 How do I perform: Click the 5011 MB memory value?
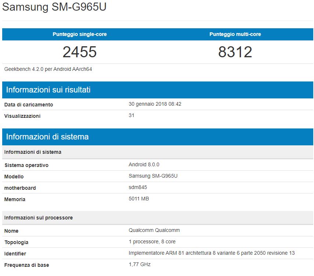pyautogui.click(x=139, y=199)
